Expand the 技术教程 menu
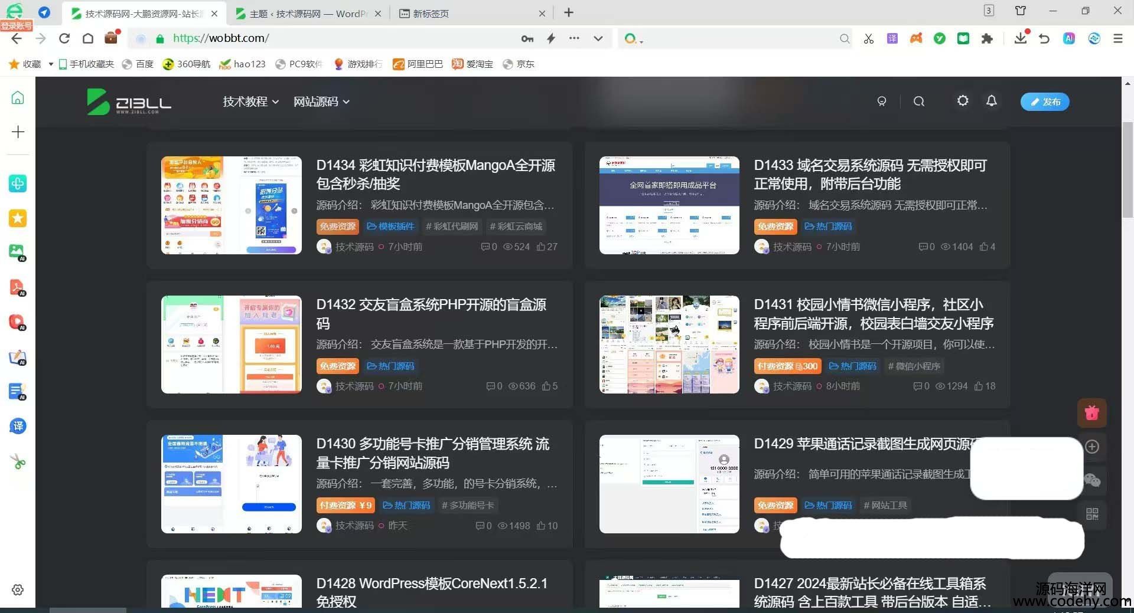Screen dimensions: 1134x613 coord(250,101)
